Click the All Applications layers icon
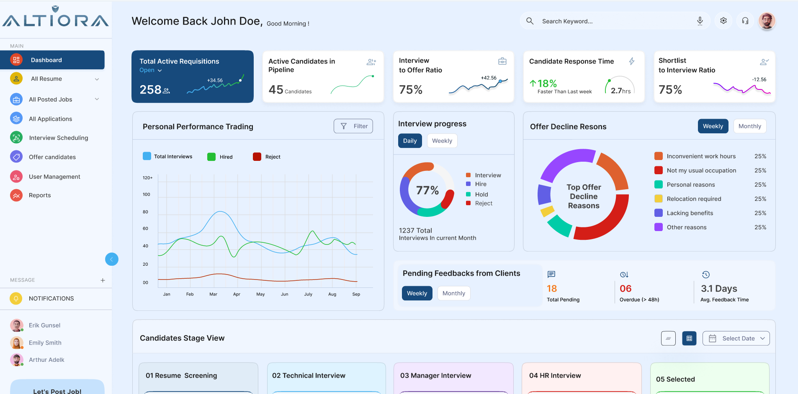 [16, 119]
